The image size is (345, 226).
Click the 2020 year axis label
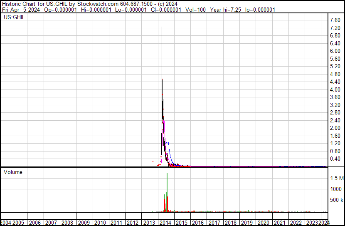264,223
